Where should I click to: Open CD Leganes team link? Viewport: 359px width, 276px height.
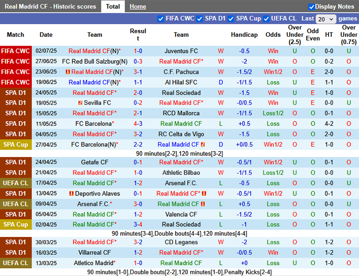click(x=181, y=242)
